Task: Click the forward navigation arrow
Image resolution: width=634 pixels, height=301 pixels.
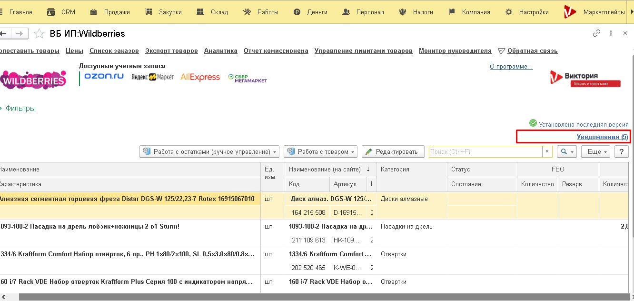Action: coord(20,33)
